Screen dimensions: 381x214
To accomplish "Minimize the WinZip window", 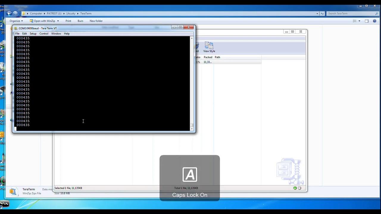I will pyautogui.click(x=286, y=32).
